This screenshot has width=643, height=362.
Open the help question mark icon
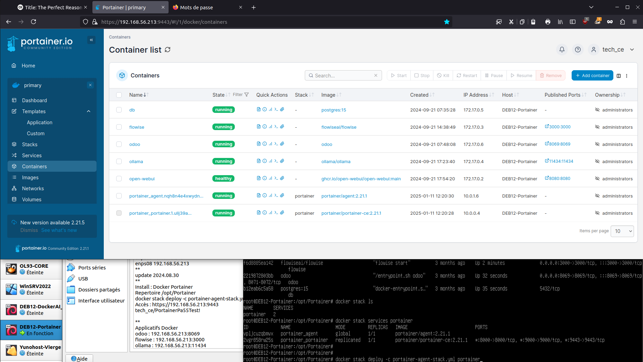pos(578,50)
